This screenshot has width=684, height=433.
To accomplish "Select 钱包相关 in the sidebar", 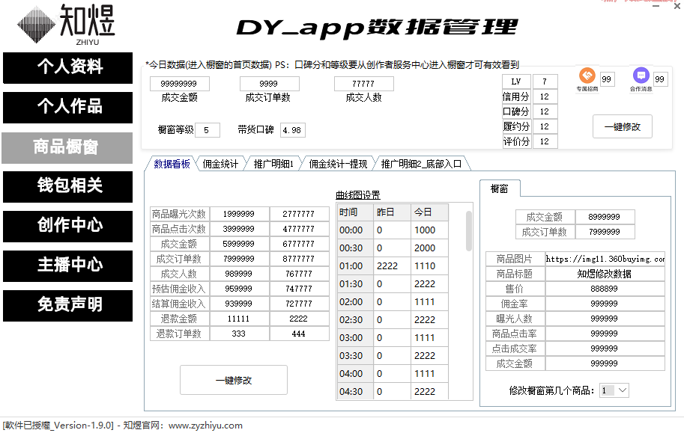I will pos(67,187).
